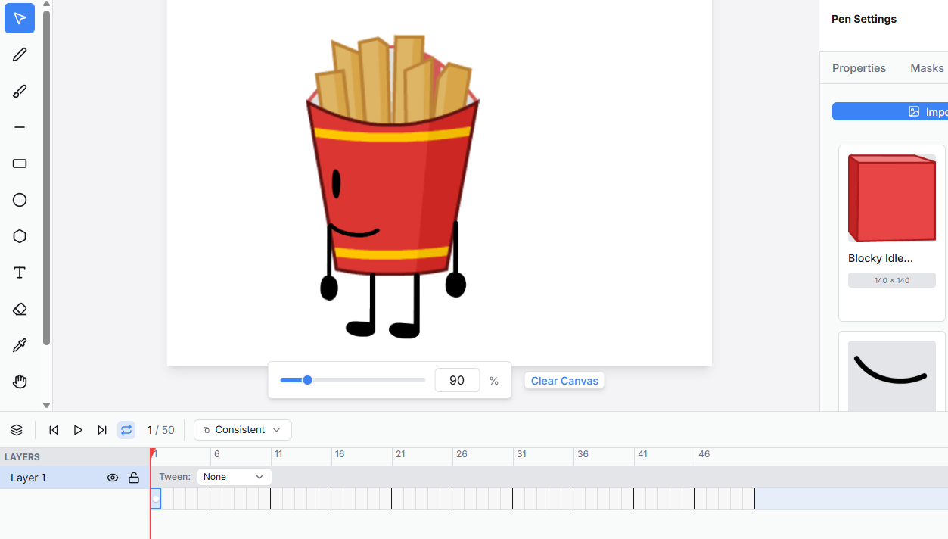Open the Consistent mode dropdown

click(x=243, y=430)
